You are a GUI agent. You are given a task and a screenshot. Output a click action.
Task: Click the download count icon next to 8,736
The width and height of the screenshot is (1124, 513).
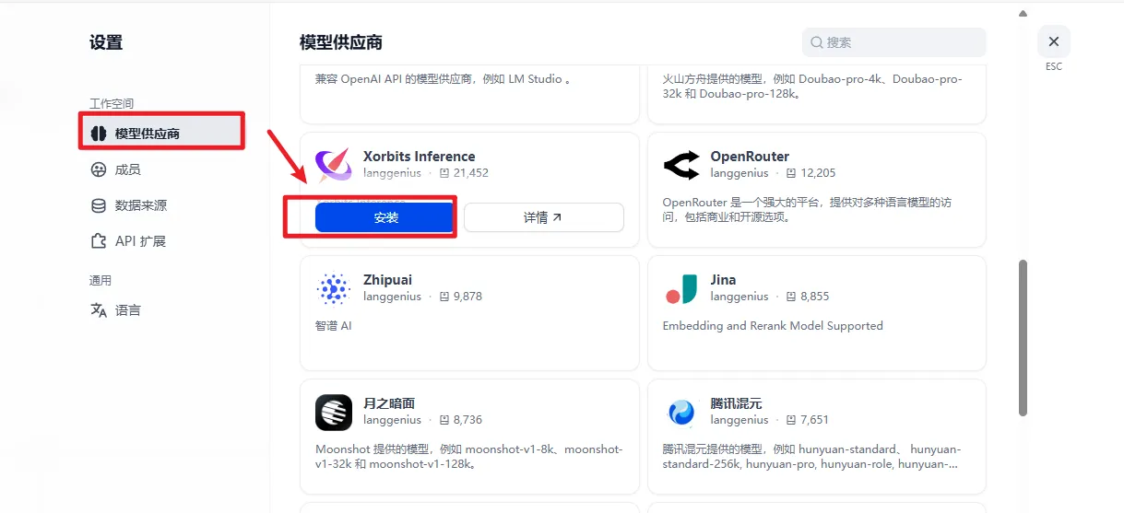click(x=444, y=420)
